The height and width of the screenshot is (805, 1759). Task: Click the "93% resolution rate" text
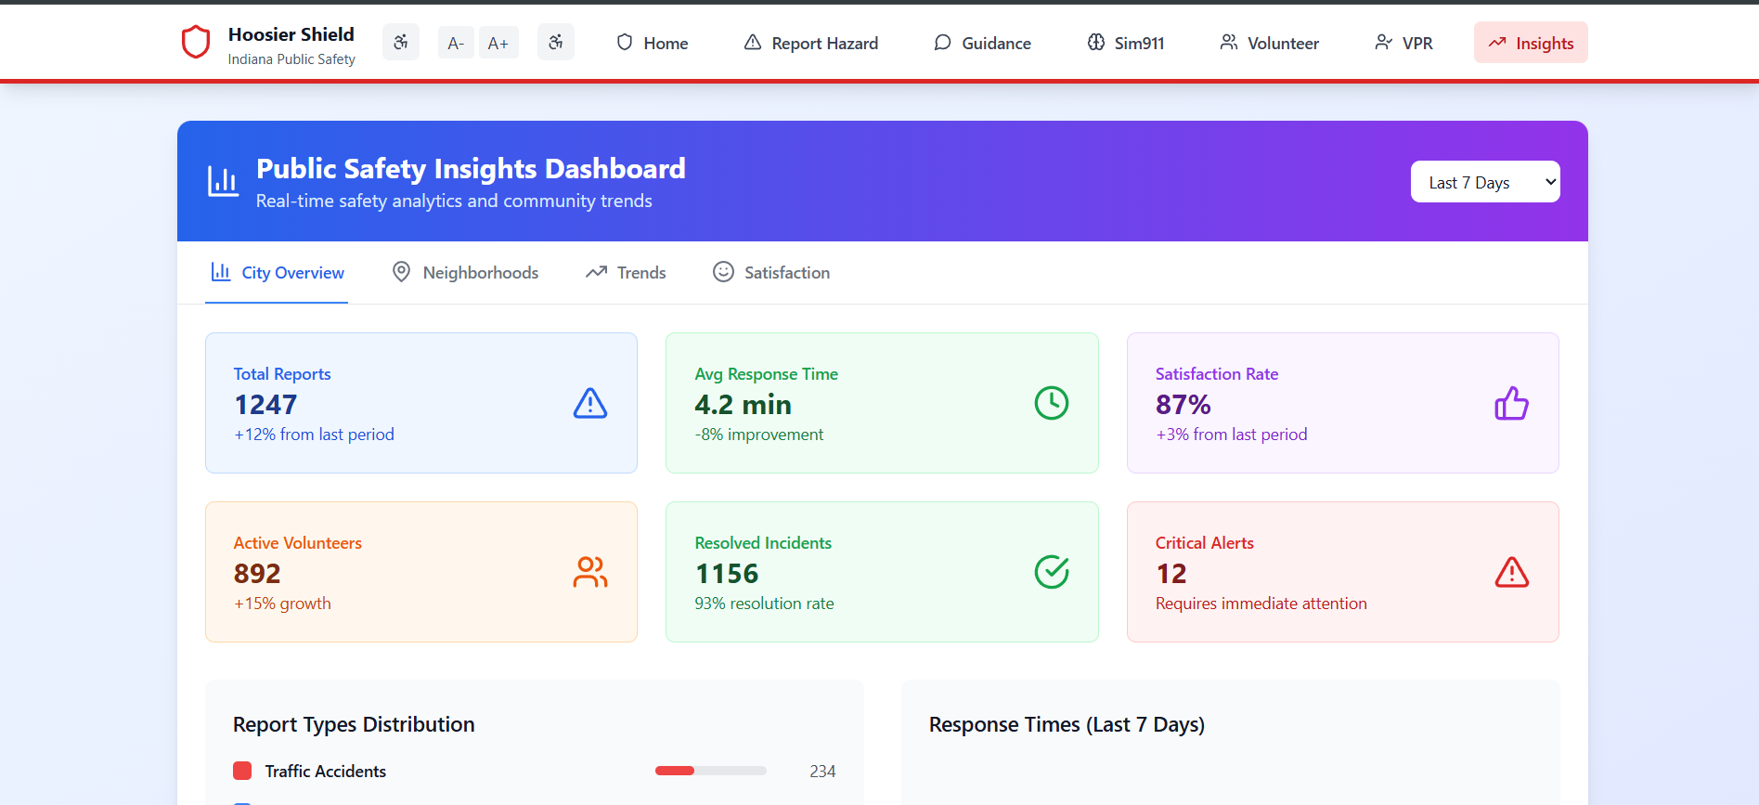pos(764,604)
